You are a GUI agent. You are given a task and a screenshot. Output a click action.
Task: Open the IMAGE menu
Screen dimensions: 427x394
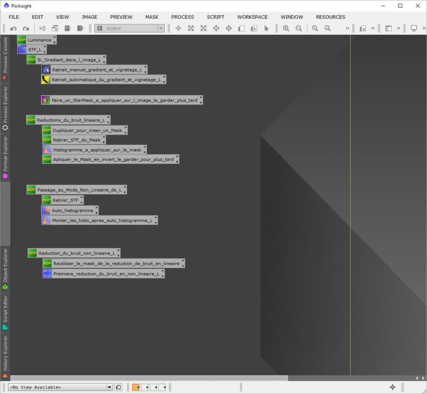(x=90, y=17)
